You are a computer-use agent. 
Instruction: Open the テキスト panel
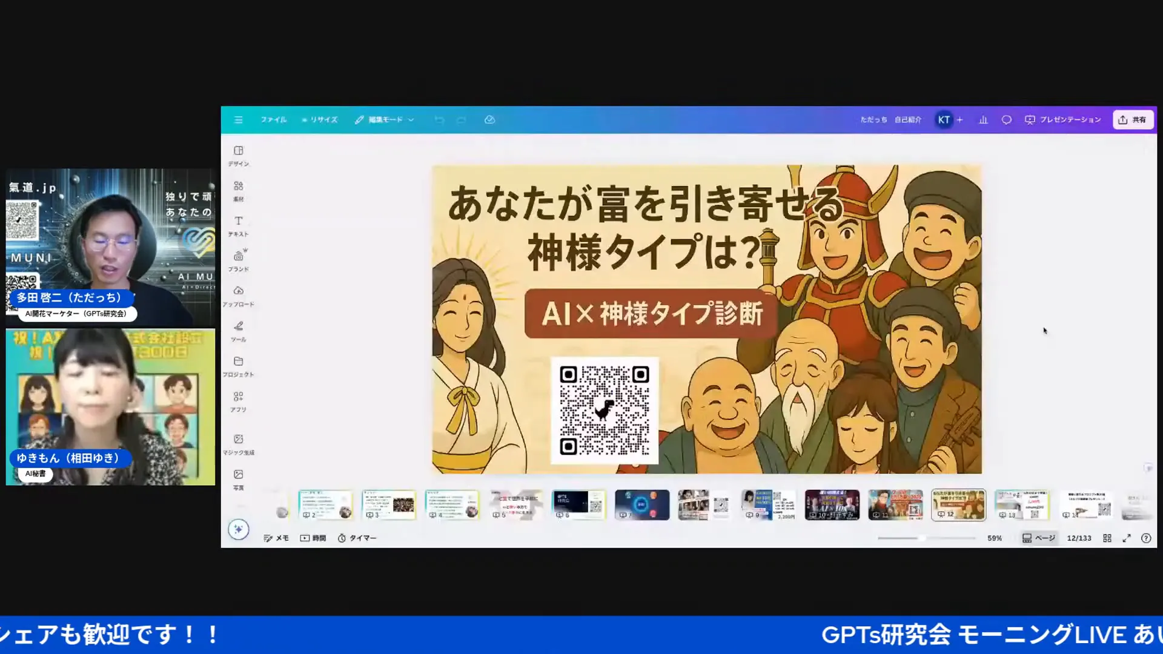[239, 226]
